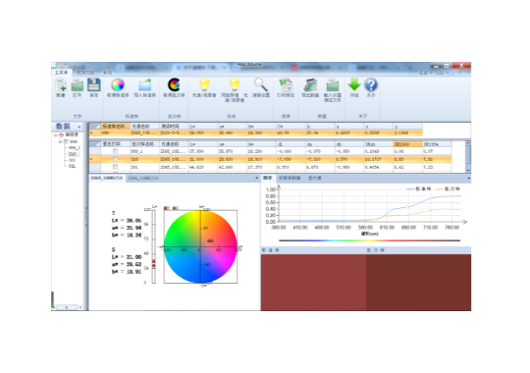Click the darker batch sample color swatch on the right
The height and width of the screenshot is (373, 530).
pyautogui.click(x=418, y=283)
